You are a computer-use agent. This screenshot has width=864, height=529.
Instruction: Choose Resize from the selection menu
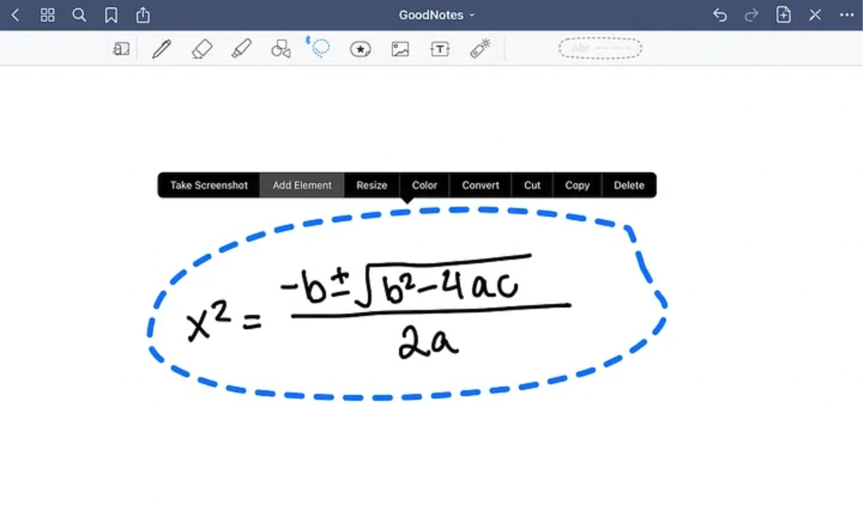coord(371,186)
